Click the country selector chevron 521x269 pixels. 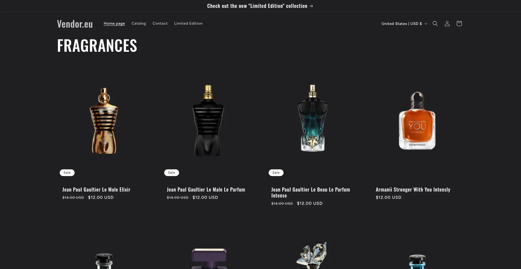(x=425, y=24)
